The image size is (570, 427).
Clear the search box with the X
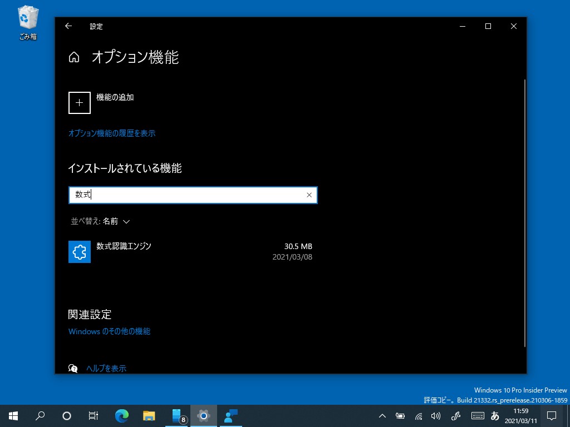tap(309, 195)
